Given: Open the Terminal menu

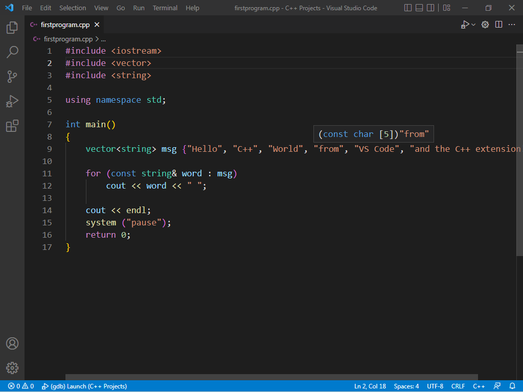Looking at the screenshot, I should tap(165, 8).
